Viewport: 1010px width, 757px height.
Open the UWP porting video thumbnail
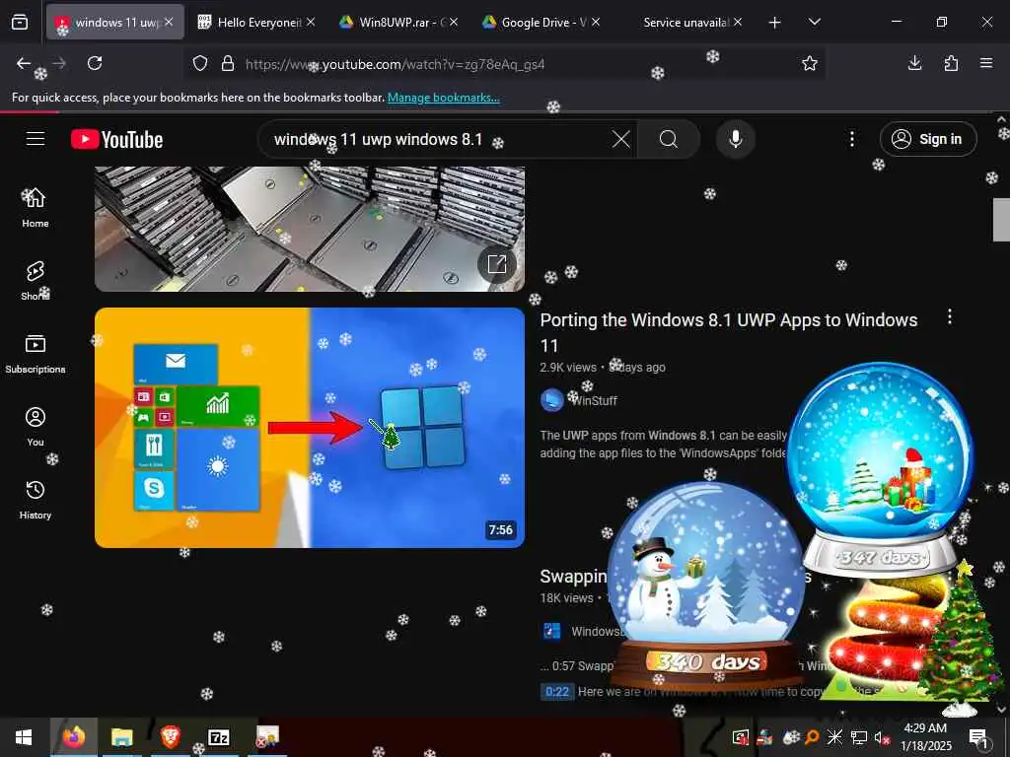point(309,428)
